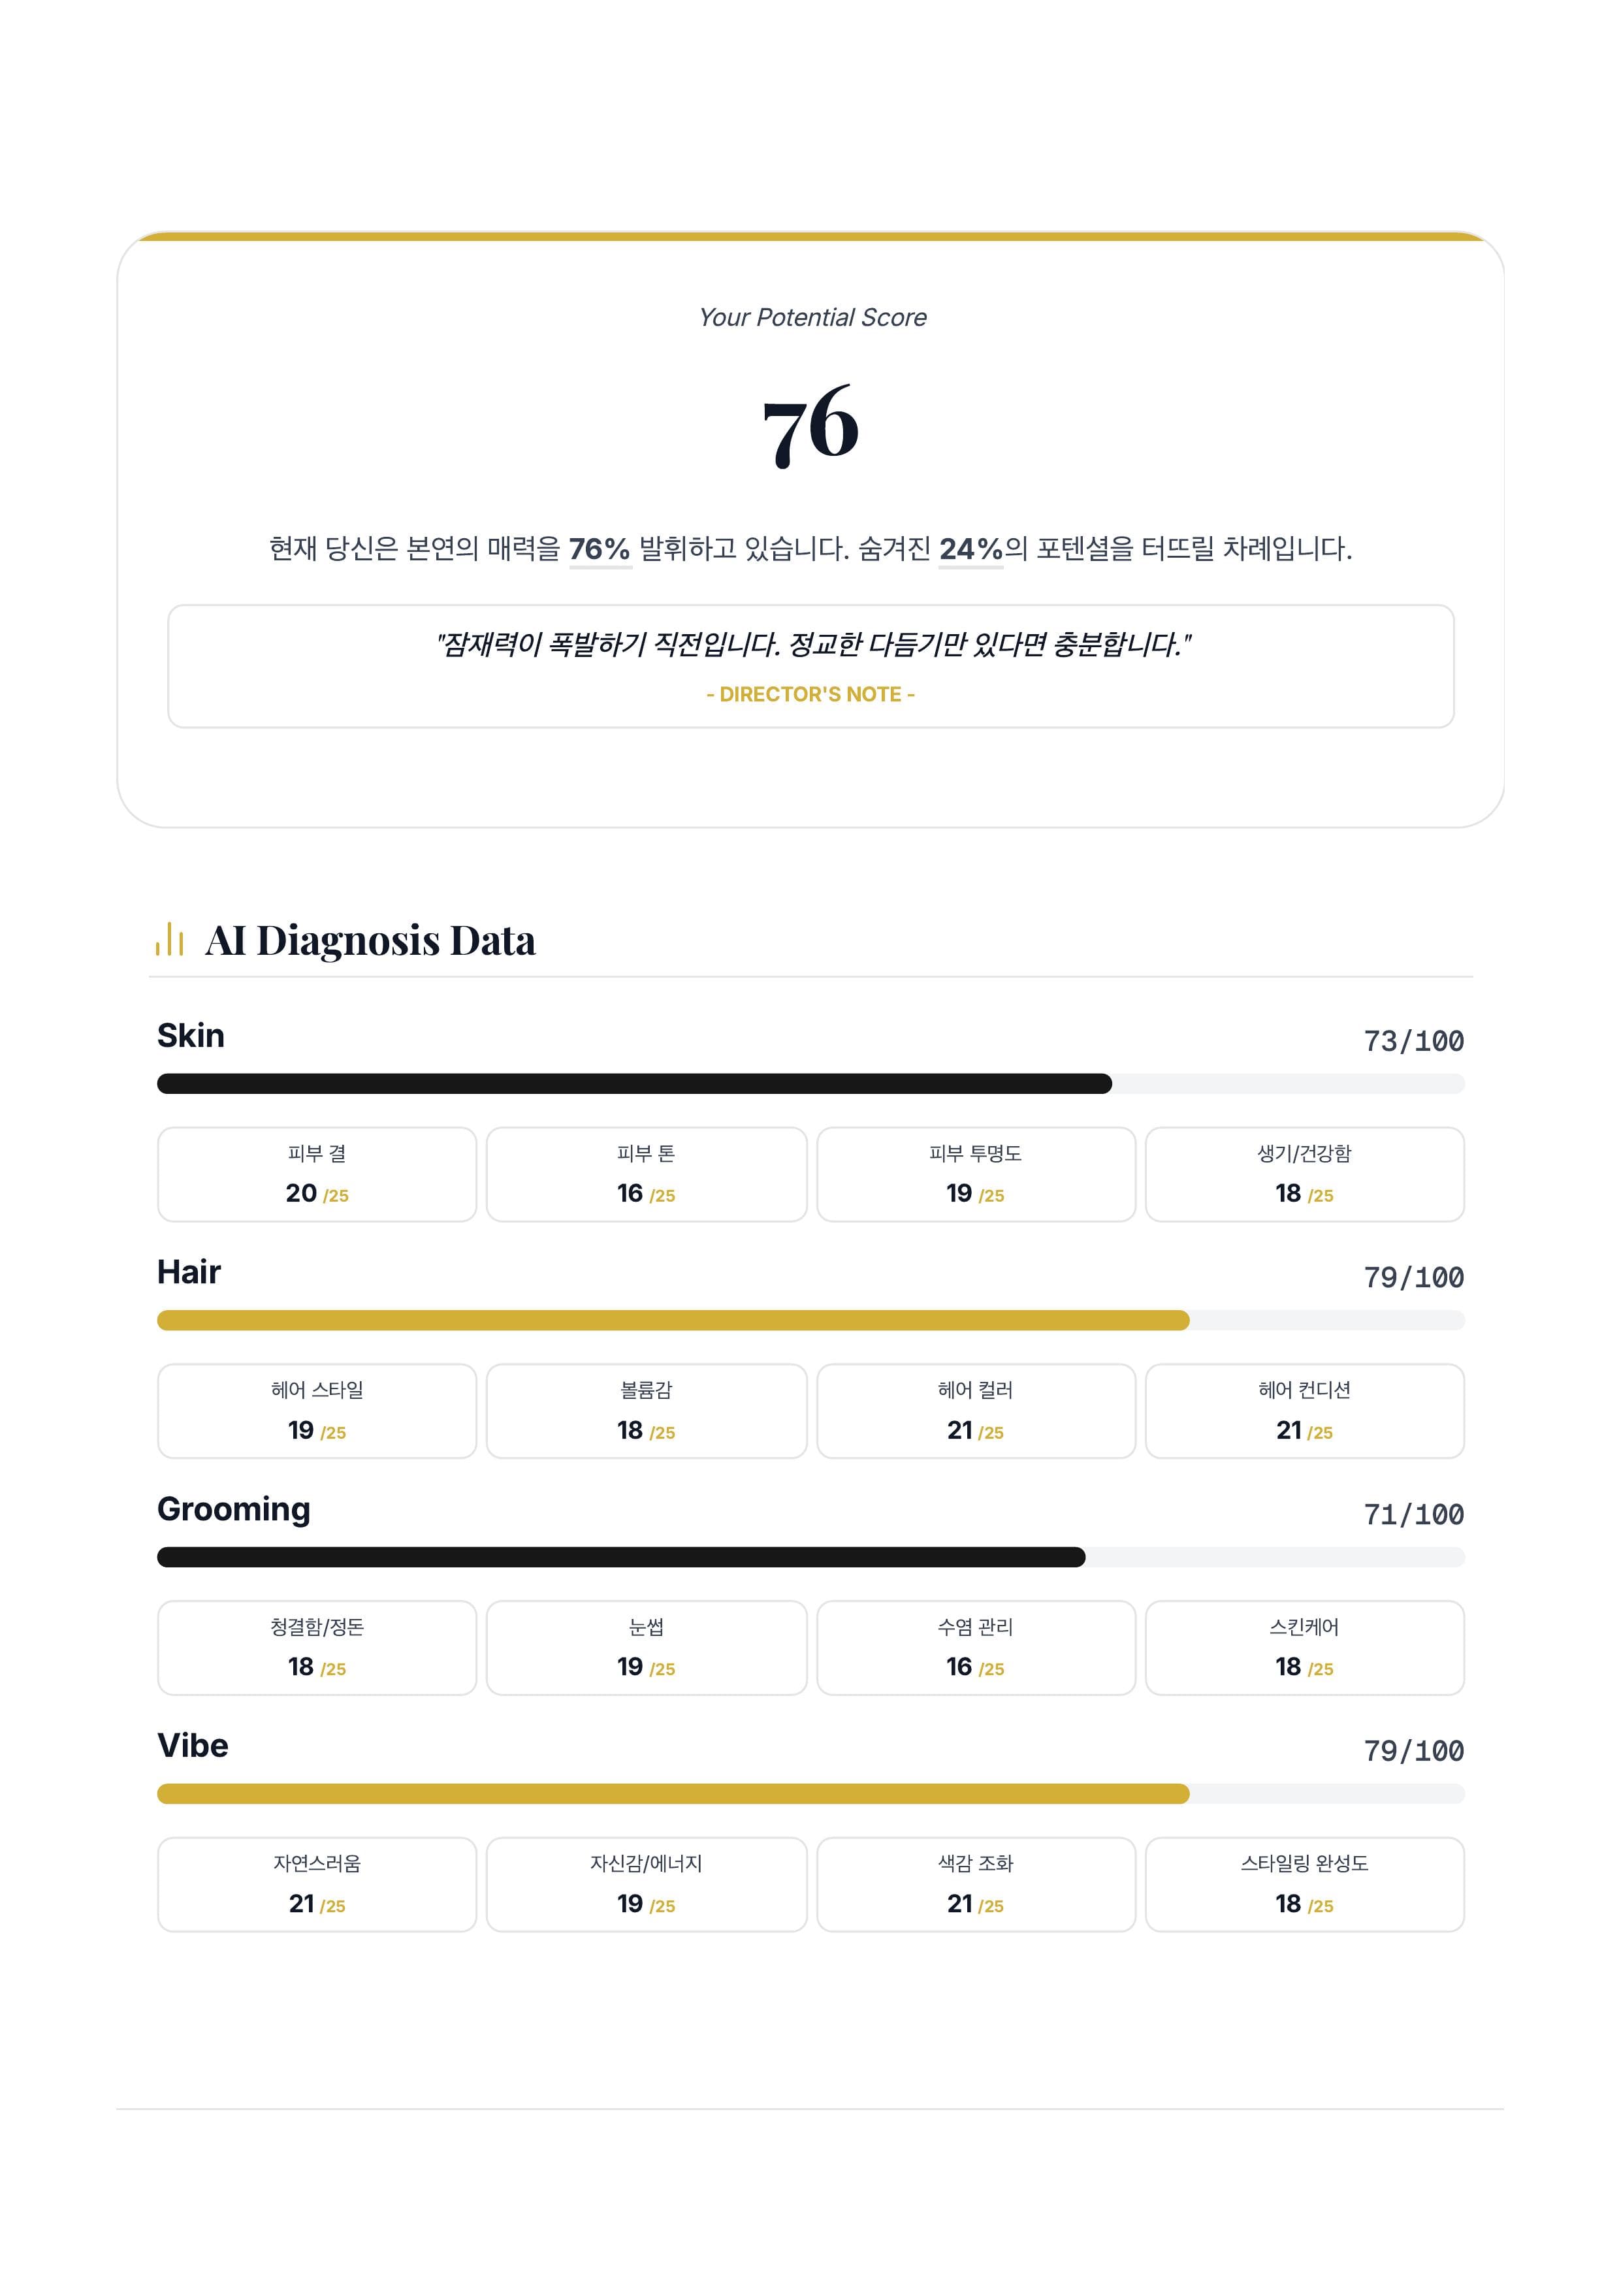Screen dimensions: 1619x2291
Task: Click the 수염 관리 score card
Action: [x=976, y=1648]
